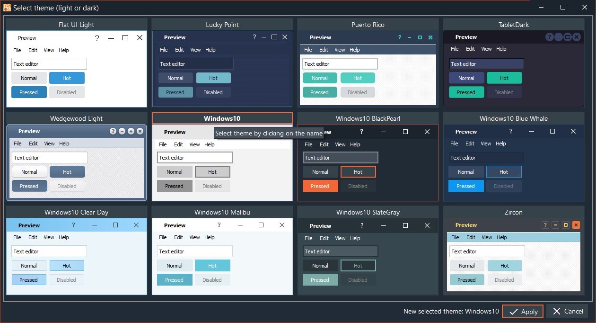Click help icon in Lucky Point preview
The width and height of the screenshot is (596, 323).
254,37
